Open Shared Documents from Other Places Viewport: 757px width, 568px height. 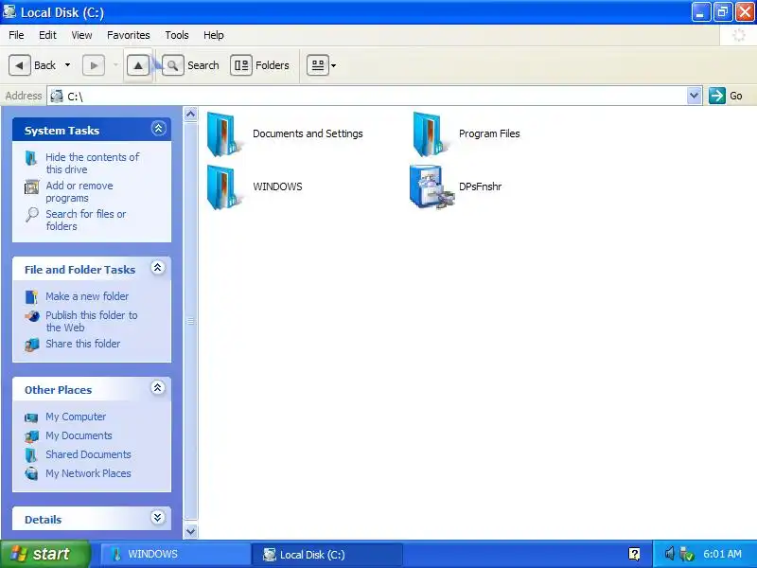click(88, 454)
